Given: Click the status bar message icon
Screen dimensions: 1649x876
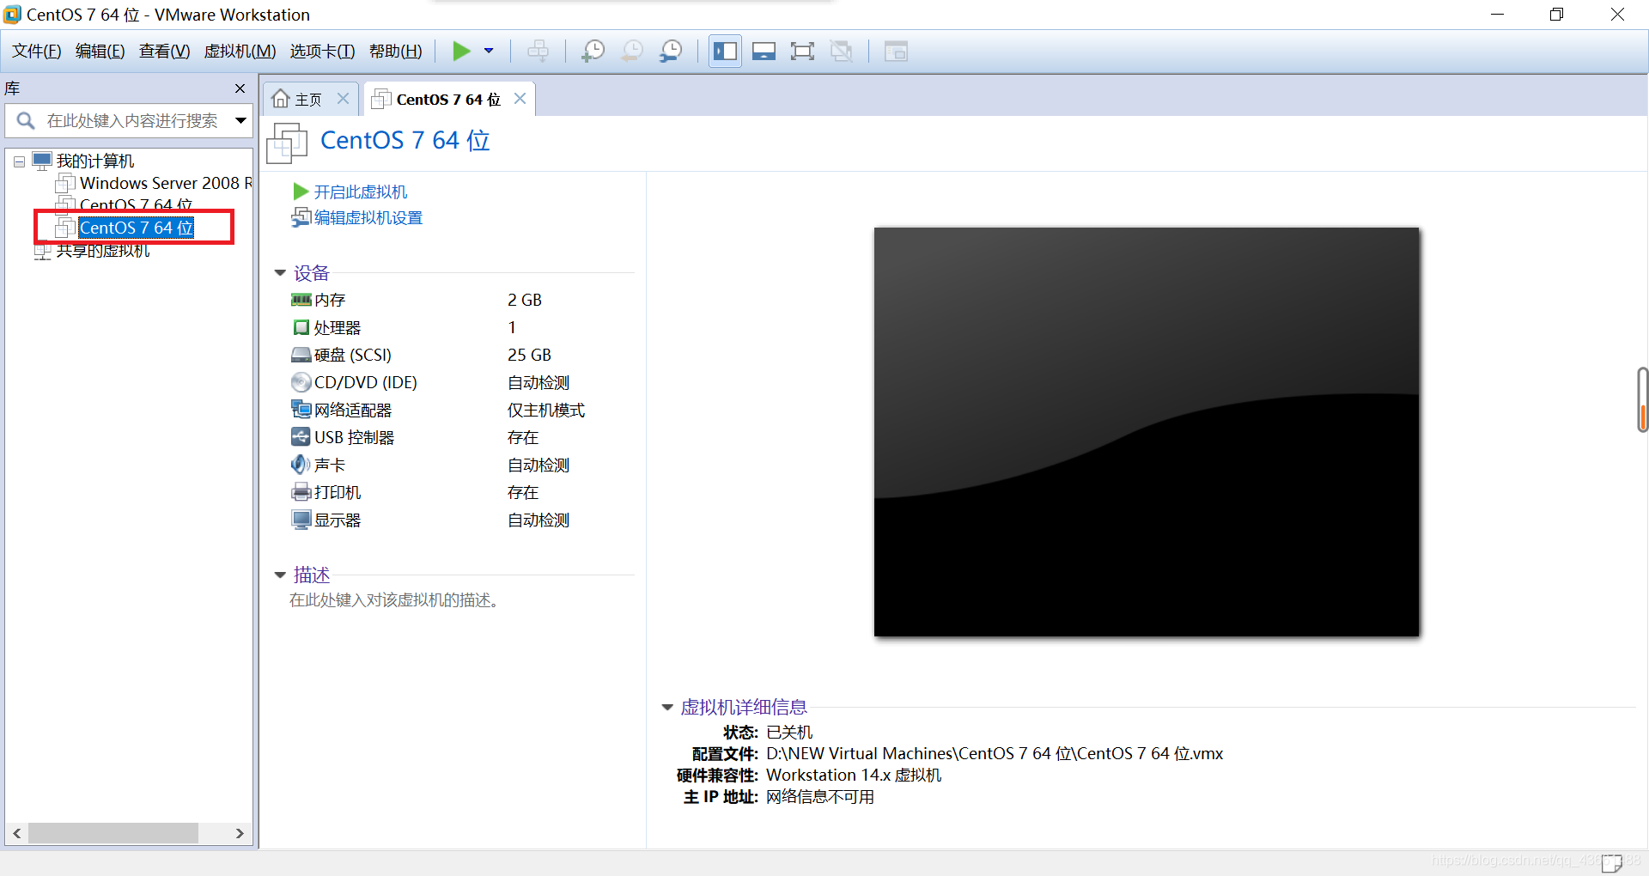Looking at the screenshot, I should click(1612, 862).
